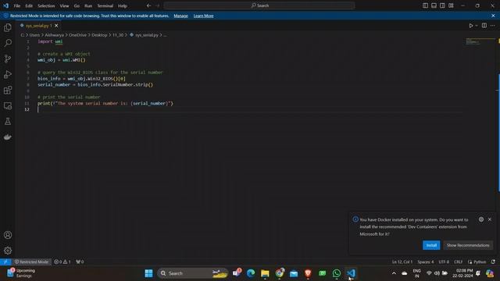This screenshot has width=500, height=281.
Task: Open the Explorer view in activity bar
Action: tap(8, 27)
